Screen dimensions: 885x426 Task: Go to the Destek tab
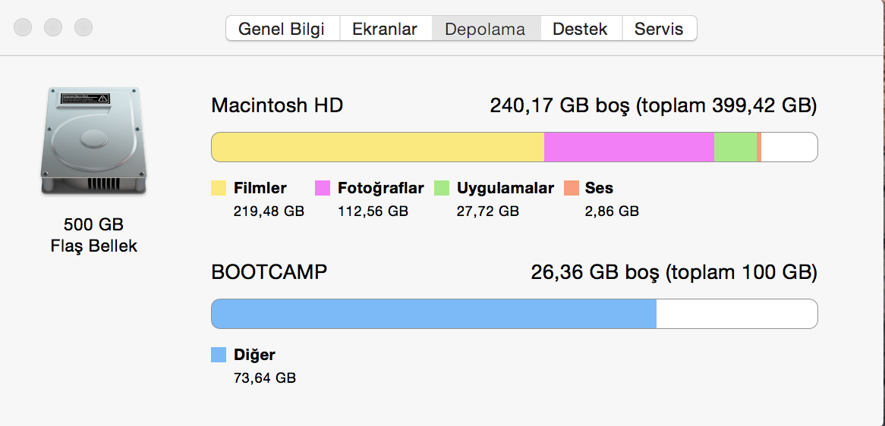580,29
